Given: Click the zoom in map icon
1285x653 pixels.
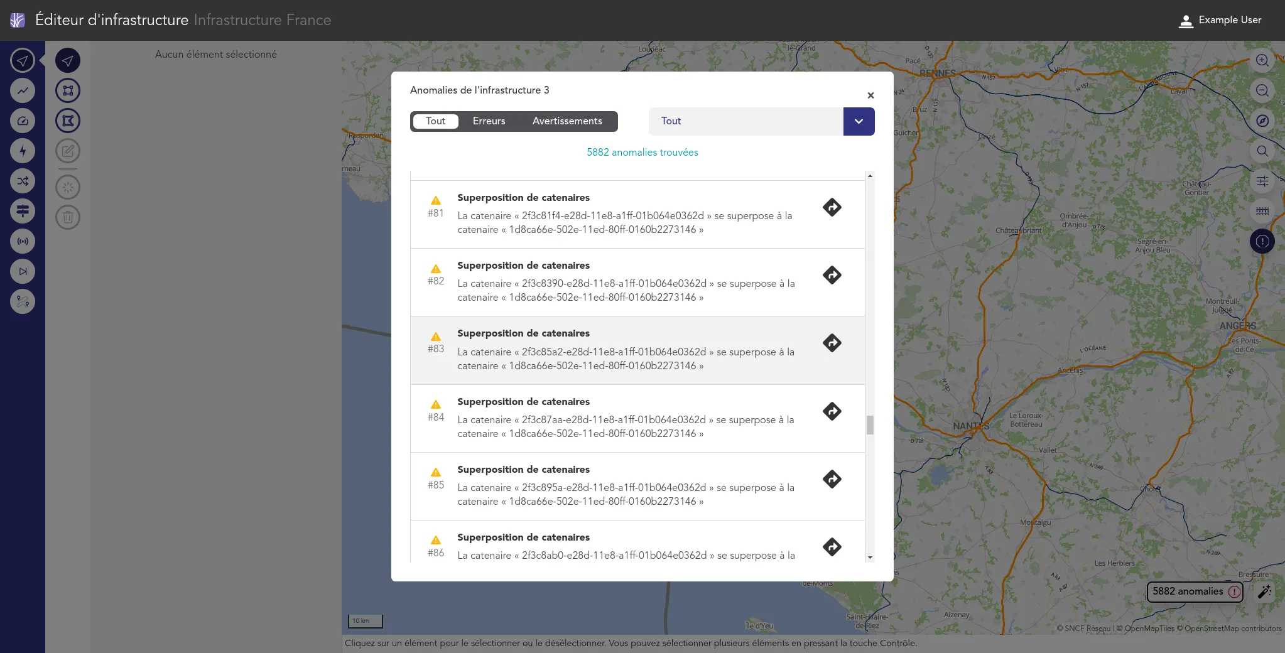Looking at the screenshot, I should [x=1262, y=60].
